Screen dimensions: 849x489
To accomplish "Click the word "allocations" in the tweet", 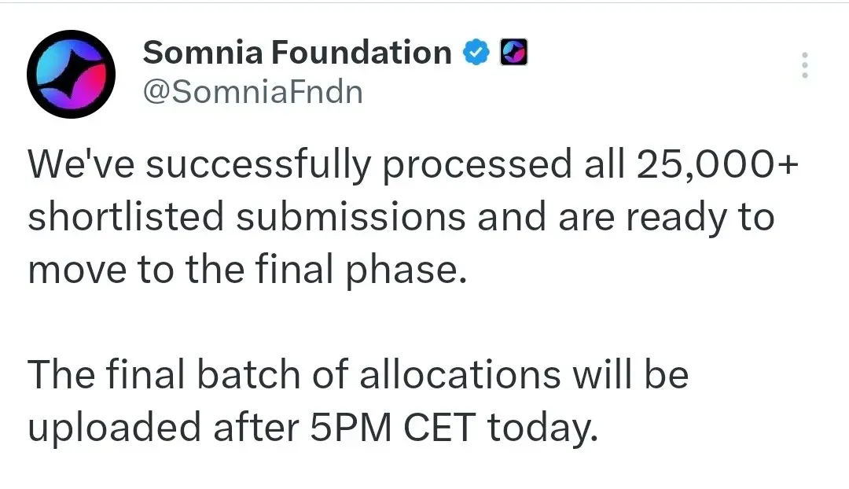I will (460, 375).
